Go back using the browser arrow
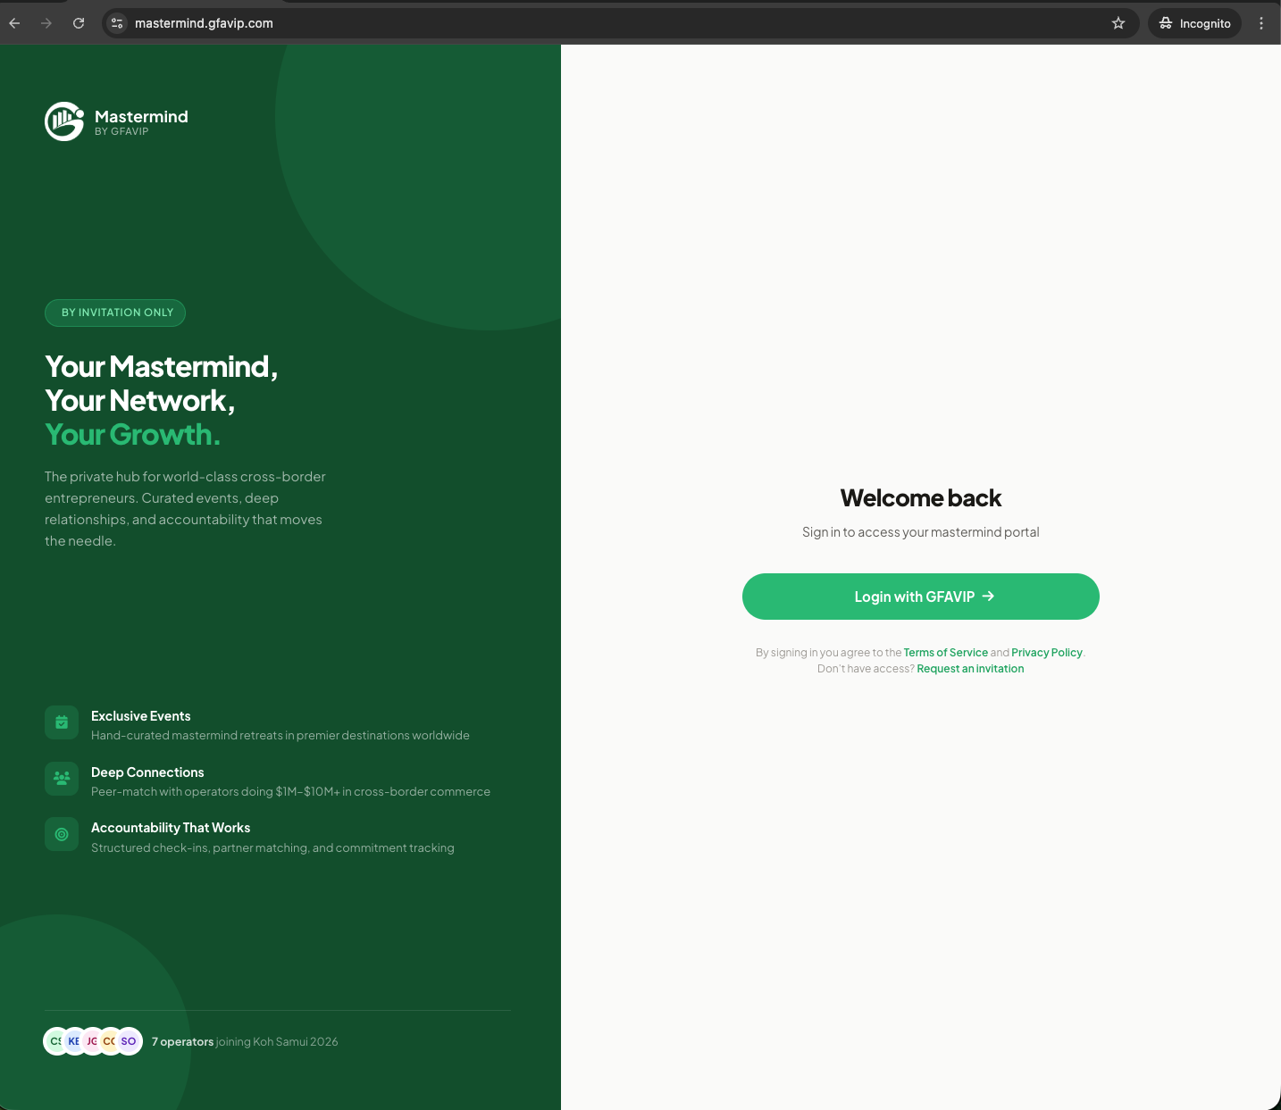The width and height of the screenshot is (1281, 1110). 15,23
